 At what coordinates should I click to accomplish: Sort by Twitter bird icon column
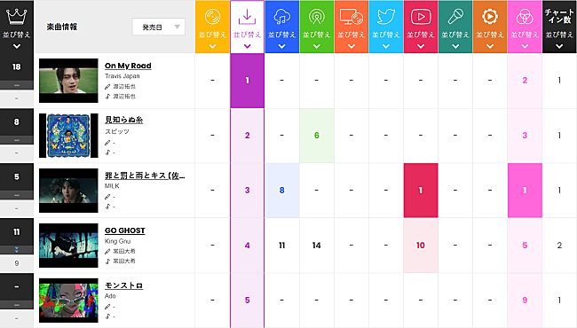pos(385,27)
